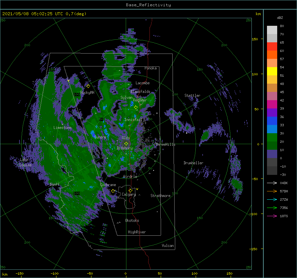Click the 18TS legend text
The image size is (297, 278).
coord(284,216)
